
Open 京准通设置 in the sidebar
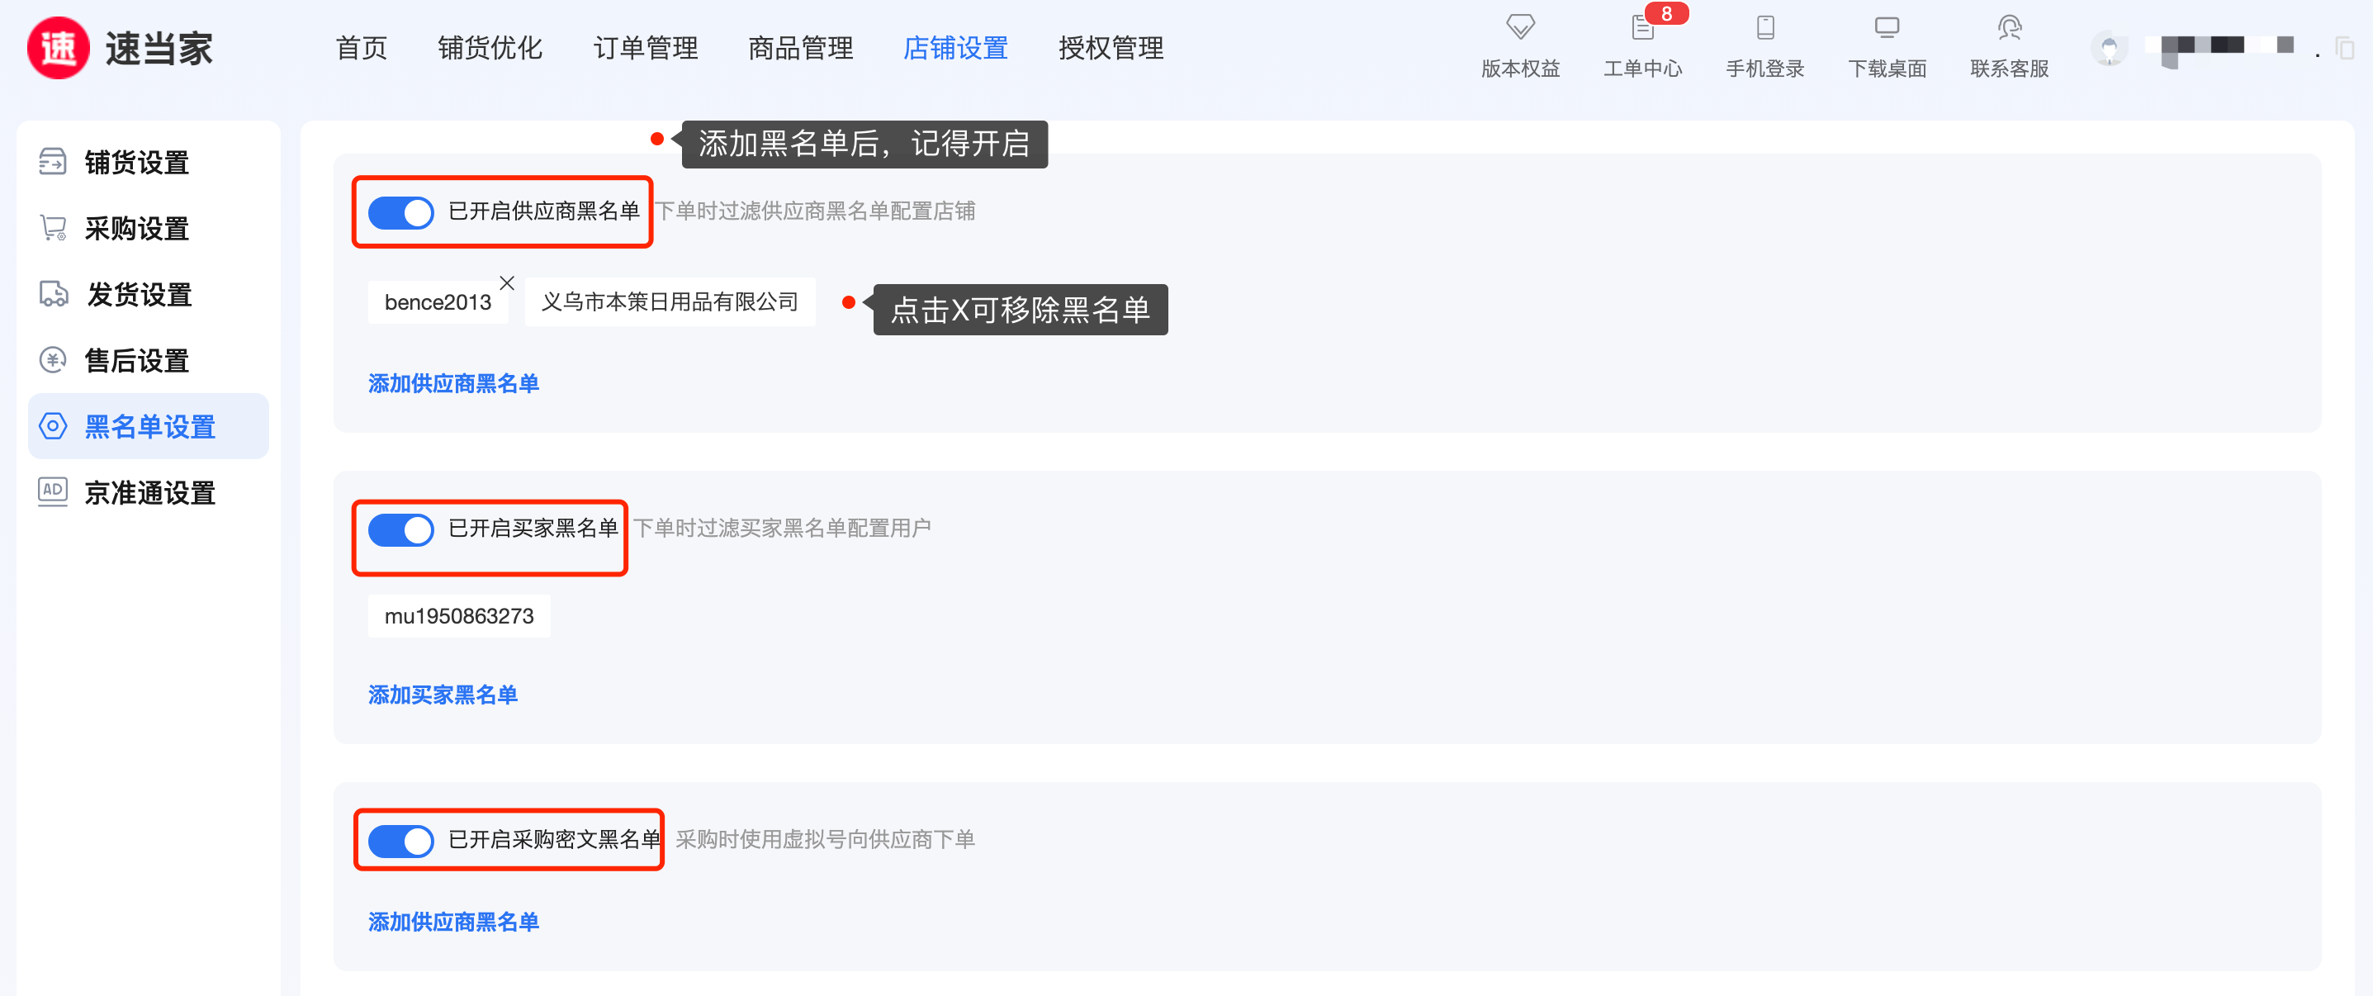pos(149,493)
